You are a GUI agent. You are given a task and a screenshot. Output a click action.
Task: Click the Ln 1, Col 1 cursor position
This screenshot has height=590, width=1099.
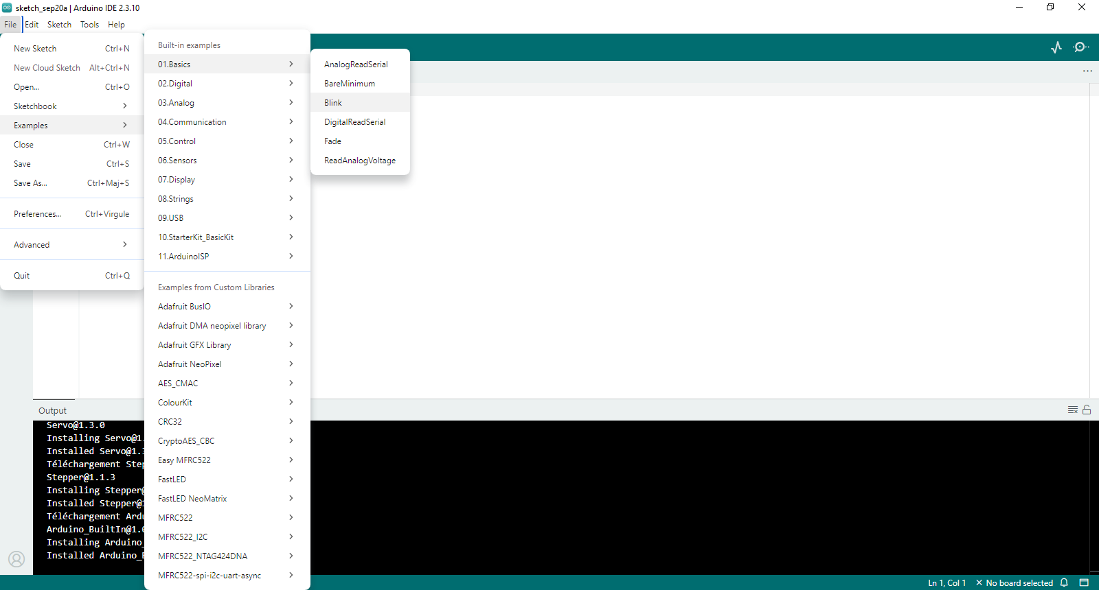[x=947, y=583]
